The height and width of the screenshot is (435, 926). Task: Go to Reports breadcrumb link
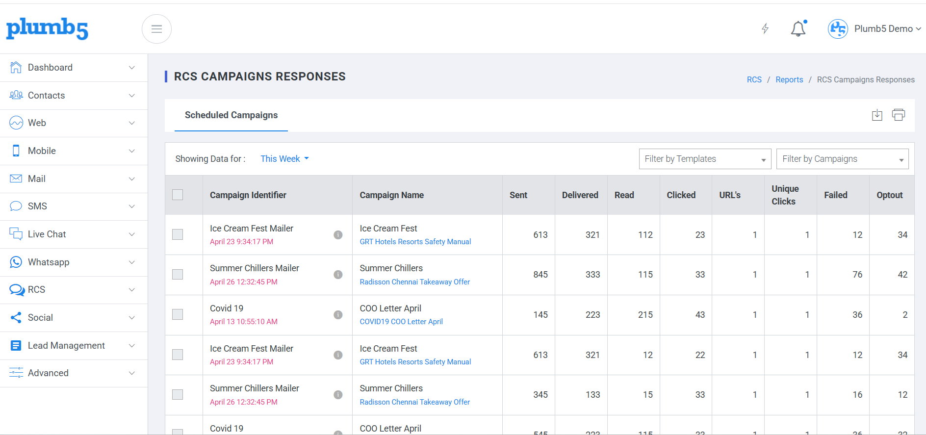789,79
